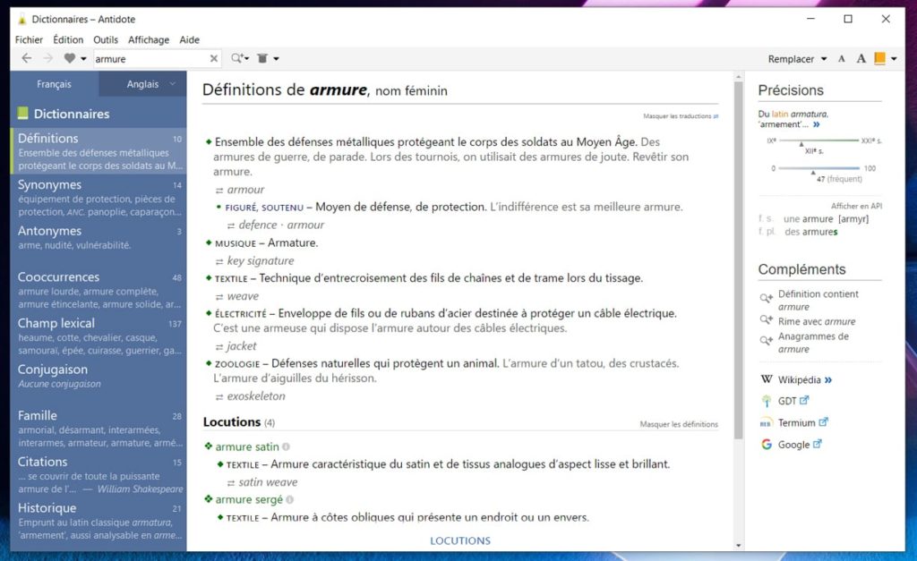Increase text size with large A

861,58
